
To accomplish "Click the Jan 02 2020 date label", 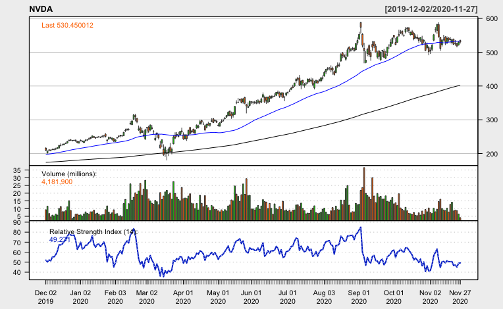I will click(x=80, y=297).
